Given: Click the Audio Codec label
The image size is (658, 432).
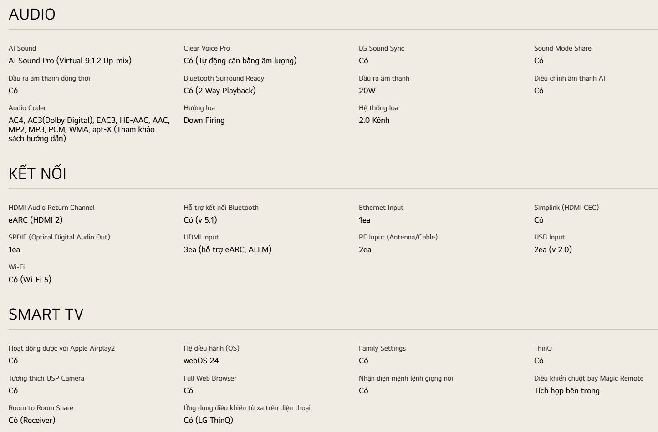Looking at the screenshot, I should click(28, 108).
